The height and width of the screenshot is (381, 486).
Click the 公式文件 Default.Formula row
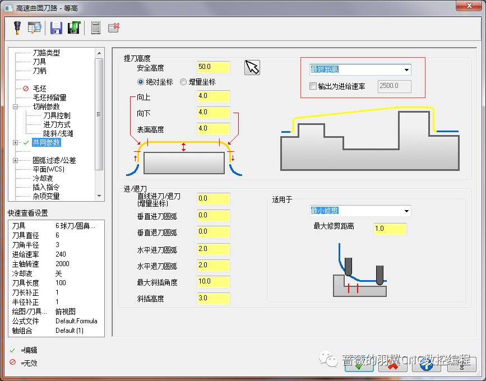tap(57, 321)
